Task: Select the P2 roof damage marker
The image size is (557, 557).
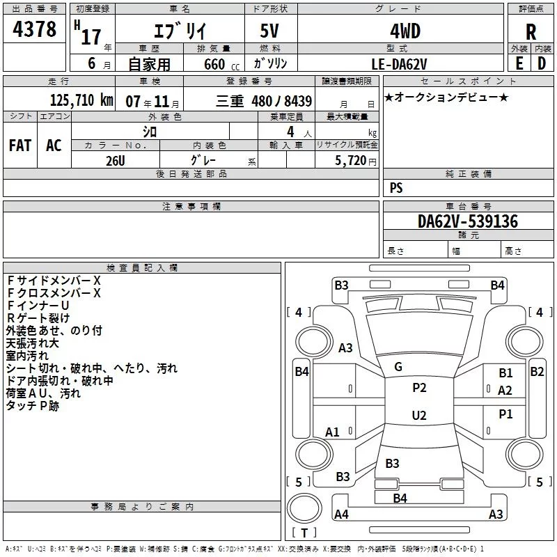Action: click(419, 387)
